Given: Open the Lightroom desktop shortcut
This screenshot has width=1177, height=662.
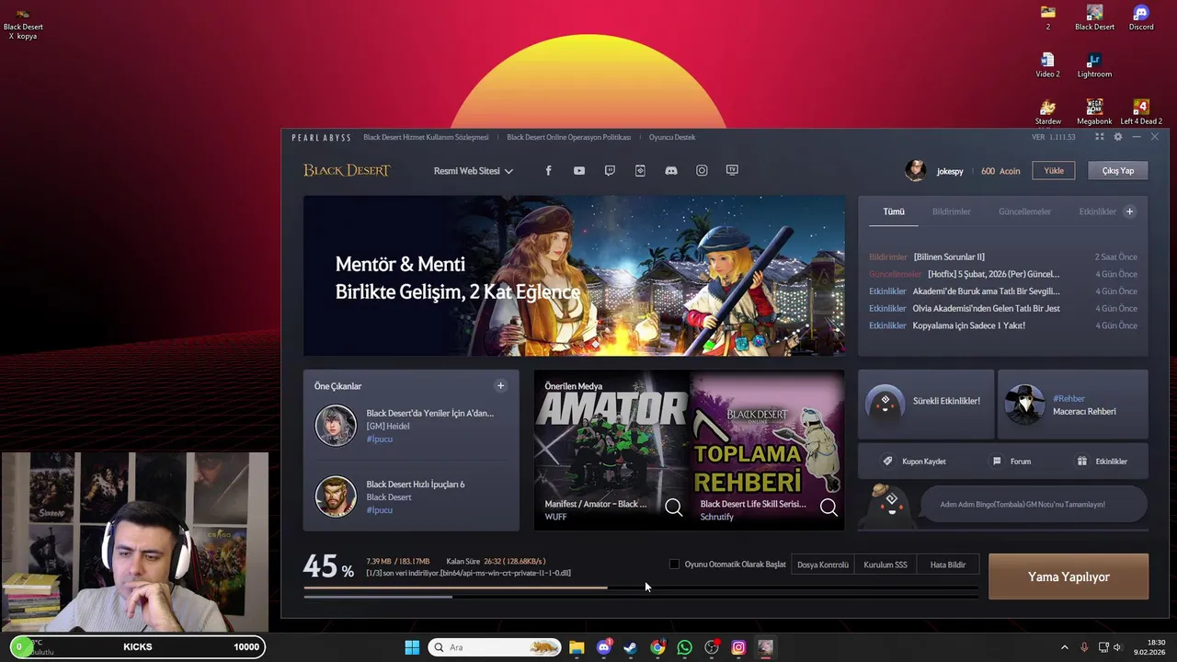Looking at the screenshot, I should pos(1094,65).
